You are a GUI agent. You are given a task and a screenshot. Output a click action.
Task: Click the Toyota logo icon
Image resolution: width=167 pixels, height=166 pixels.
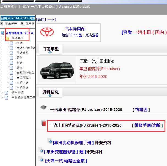click(47, 32)
